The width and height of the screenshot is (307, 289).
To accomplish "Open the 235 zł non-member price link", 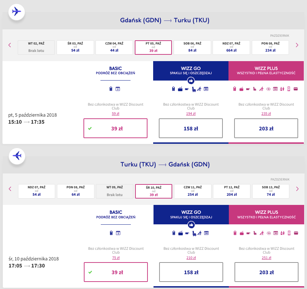I will click(x=266, y=114).
